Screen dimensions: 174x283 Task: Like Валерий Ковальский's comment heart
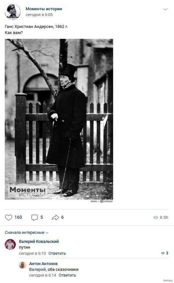163,253
